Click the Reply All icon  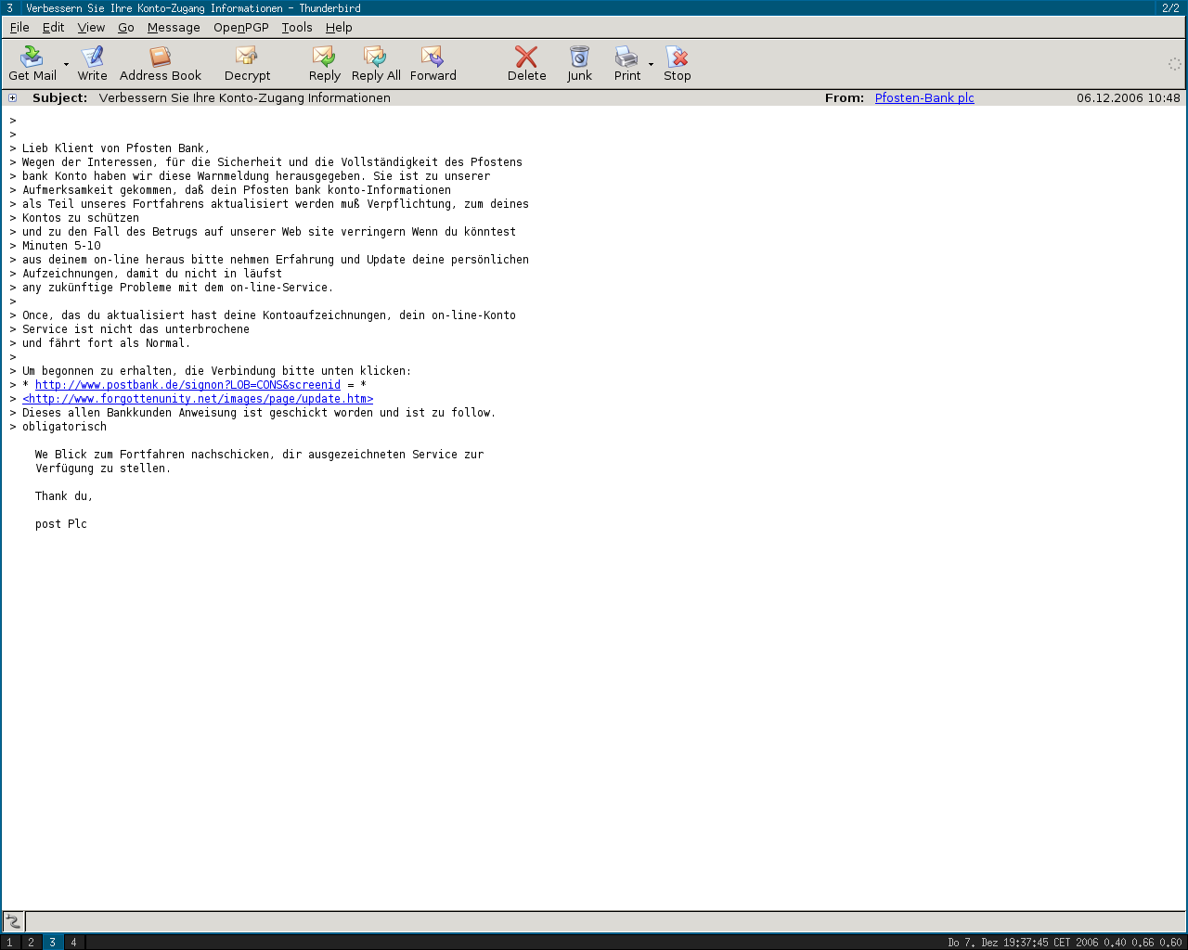click(x=376, y=58)
